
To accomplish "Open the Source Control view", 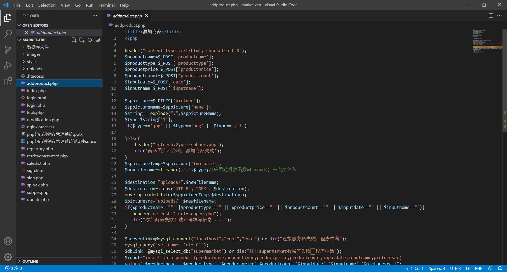I will coord(8,49).
